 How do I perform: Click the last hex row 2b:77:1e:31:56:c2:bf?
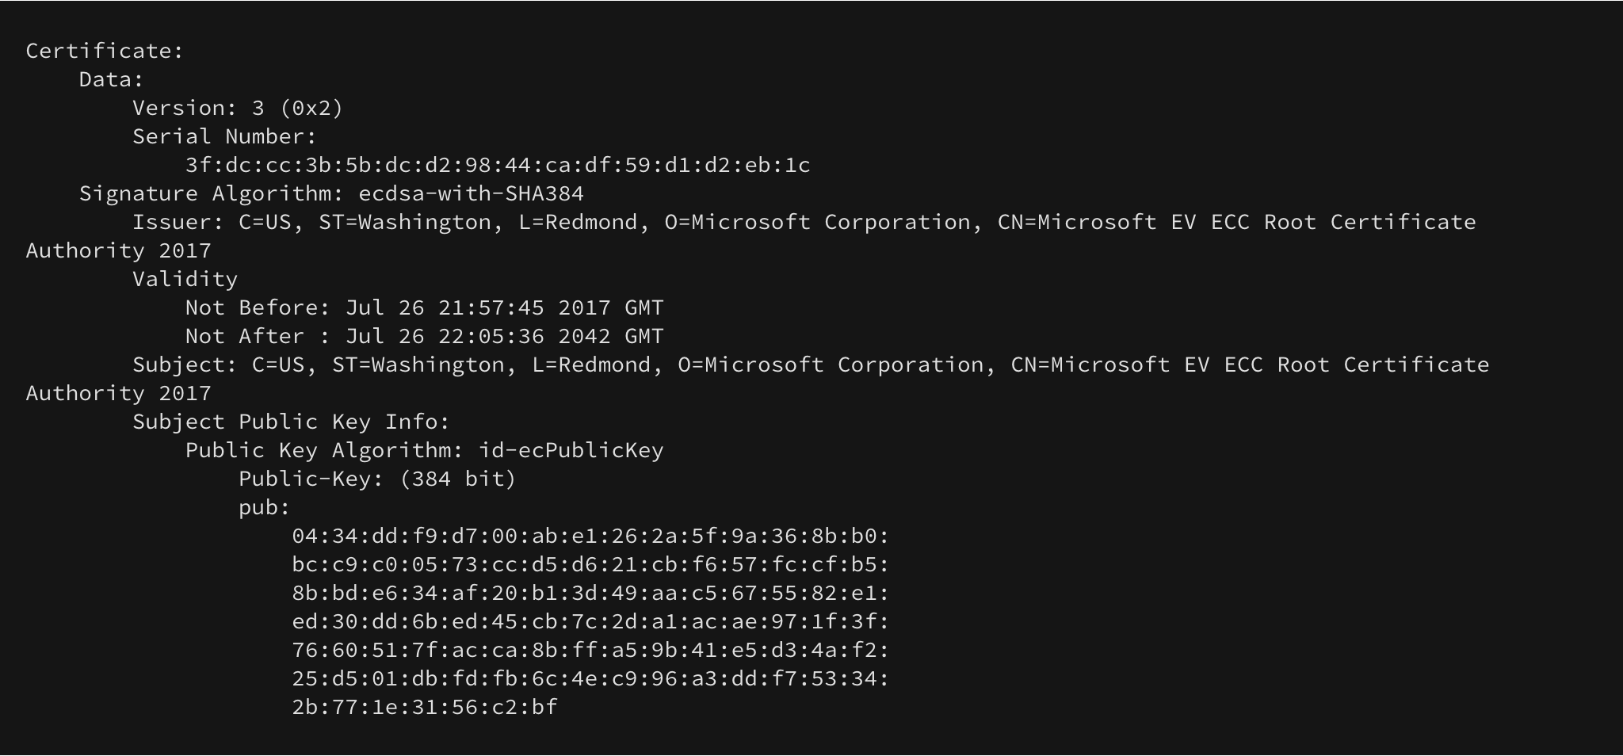(x=425, y=707)
